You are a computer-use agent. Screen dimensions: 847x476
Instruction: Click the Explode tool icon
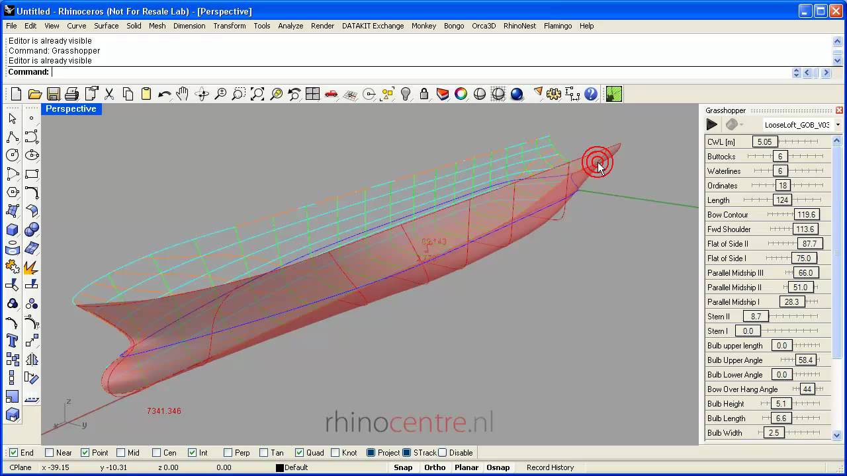point(31,267)
